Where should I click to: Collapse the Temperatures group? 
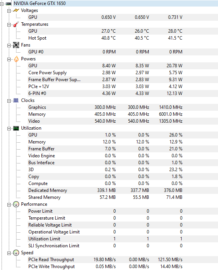[9, 25]
